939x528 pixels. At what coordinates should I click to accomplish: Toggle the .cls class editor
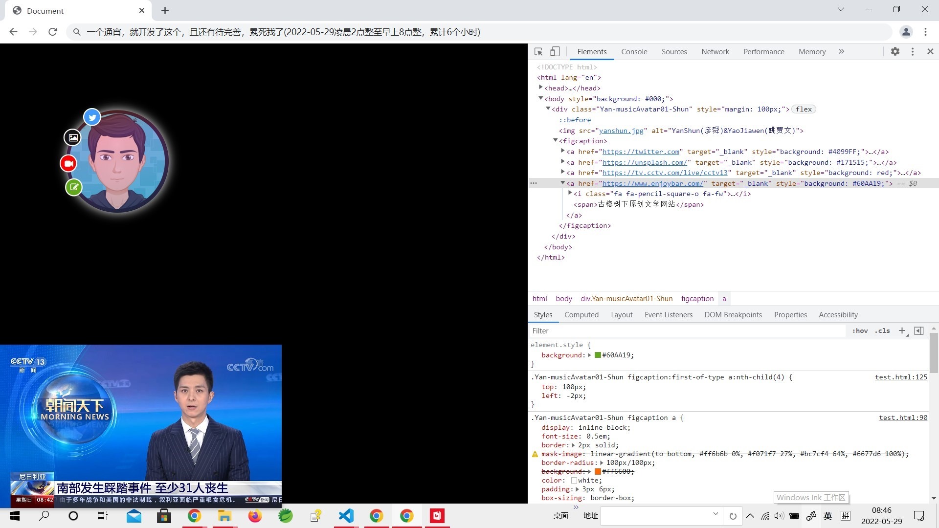pyautogui.click(x=882, y=331)
